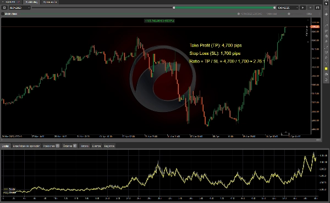Pick the yellow color swatch in right toolbar

pos(326,69)
